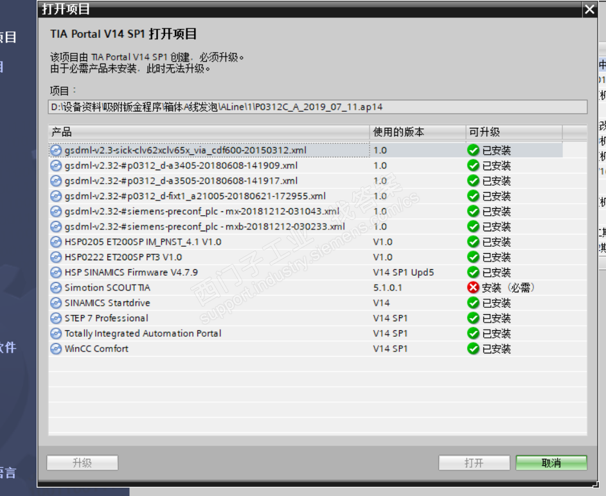
Task: Select the WinCC Comfort product name
Action: 96,349
